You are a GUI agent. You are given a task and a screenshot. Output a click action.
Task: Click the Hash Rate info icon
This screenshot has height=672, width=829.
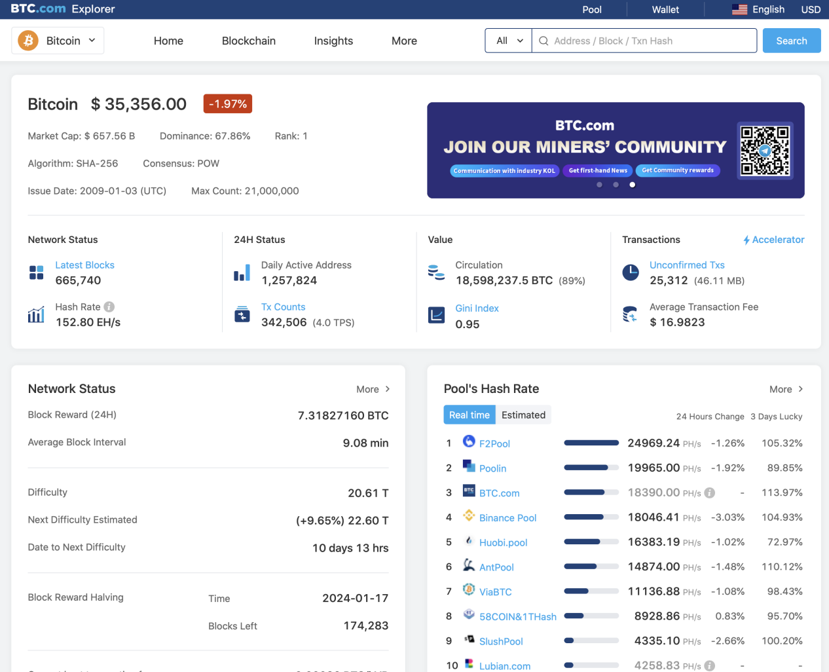pyautogui.click(x=109, y=307)
